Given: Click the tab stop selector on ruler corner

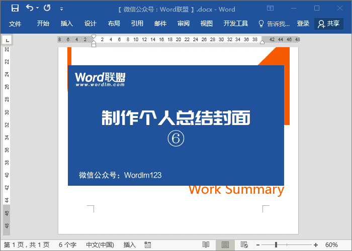Looking at the screenshot, I should (x=8, y=40).
